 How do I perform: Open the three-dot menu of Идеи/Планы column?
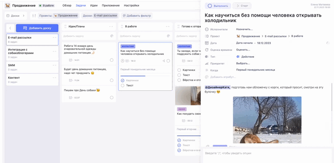pyautogui.click(x=111, y=27)
